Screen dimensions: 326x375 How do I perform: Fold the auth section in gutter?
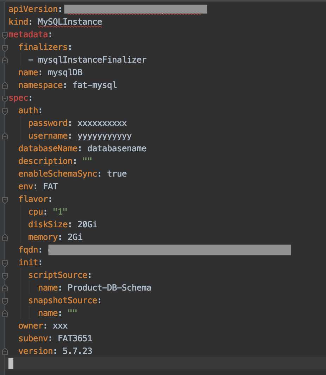pyautogui.click(x=5, y=111)
